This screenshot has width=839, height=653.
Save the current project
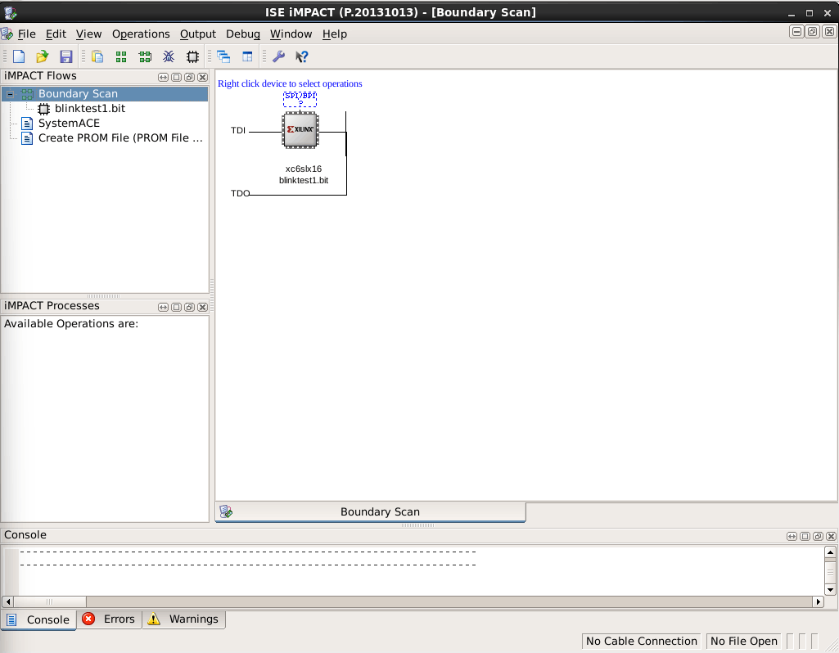tap(65, 56)
